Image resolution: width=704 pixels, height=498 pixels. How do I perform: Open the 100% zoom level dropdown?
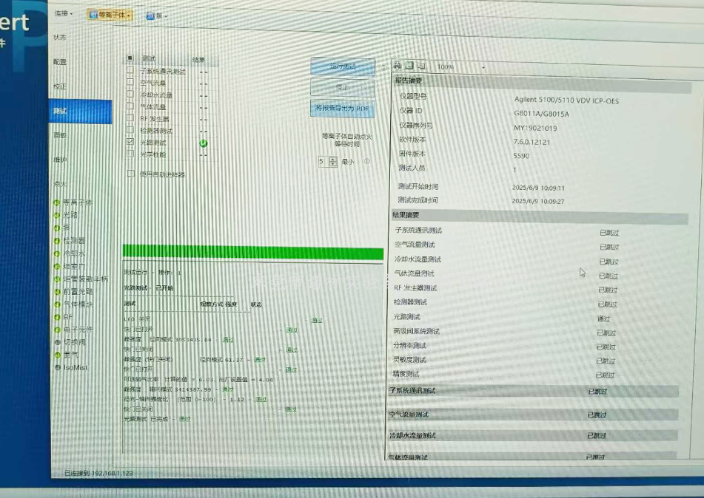coord(483,66)
